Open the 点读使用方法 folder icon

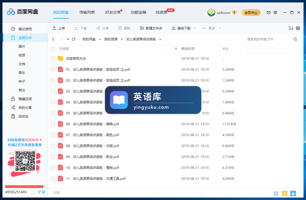click(x=60, y=58)
